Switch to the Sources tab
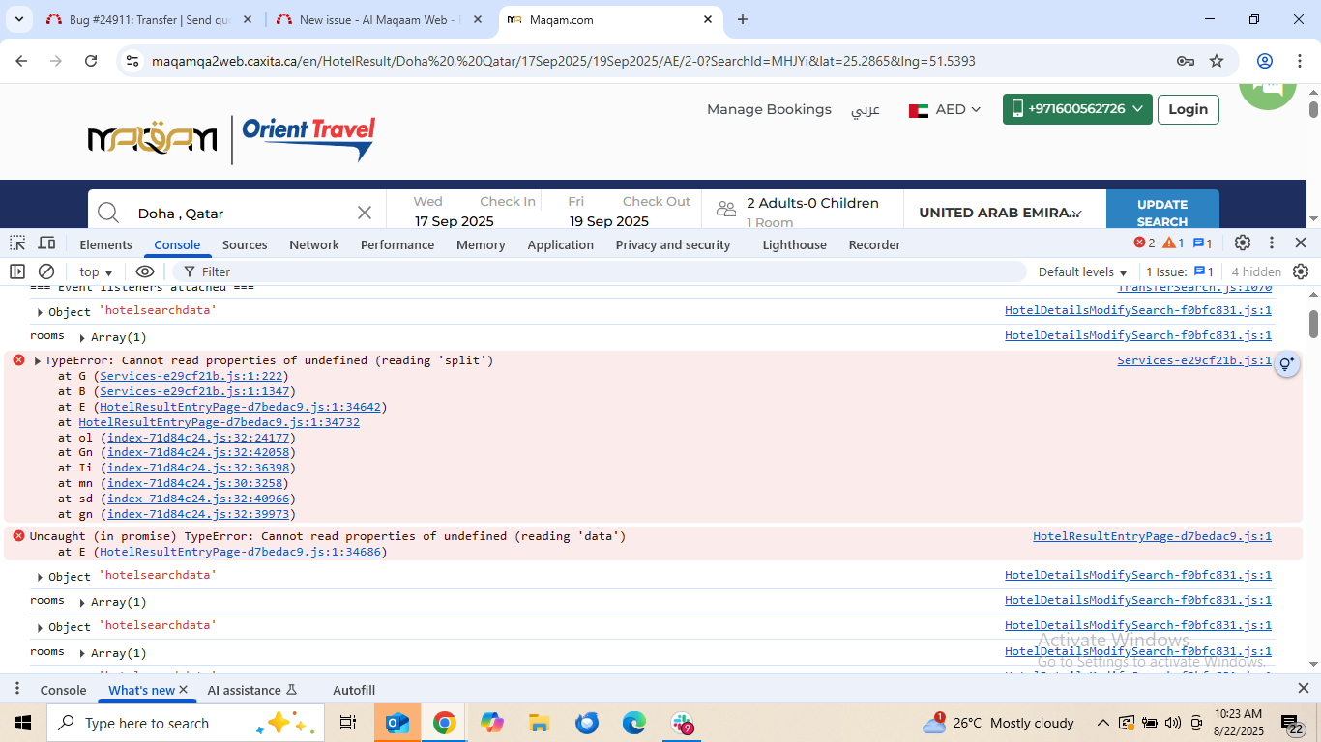This screenshot has height=742, width=1321. coord(245,244)
